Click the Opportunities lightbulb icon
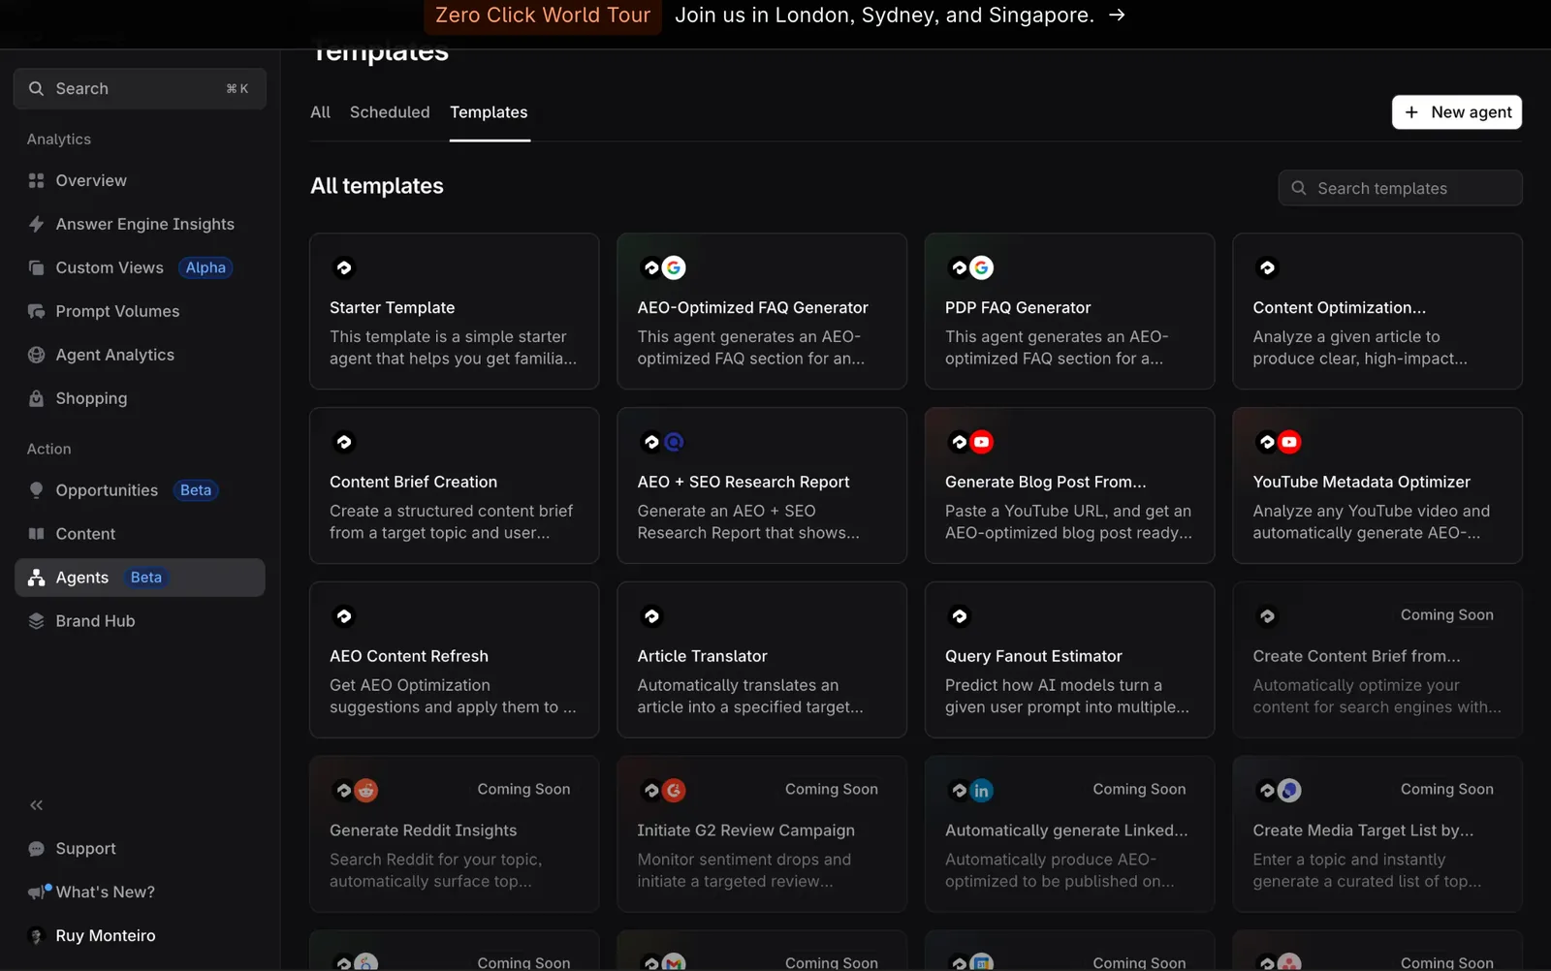1551x971 pixels. click(x=36, y=490)
